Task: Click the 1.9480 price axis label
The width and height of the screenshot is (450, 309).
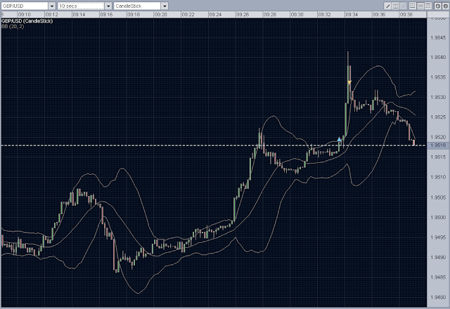Action: 439,297
